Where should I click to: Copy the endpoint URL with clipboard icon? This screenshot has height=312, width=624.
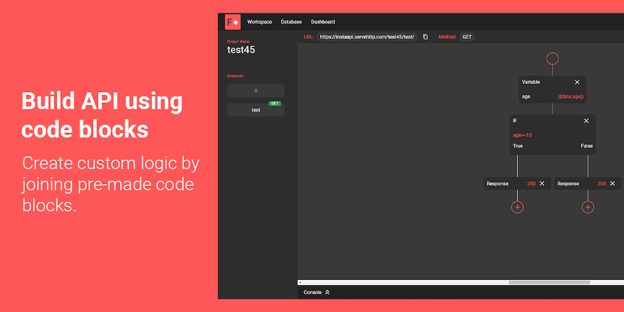pyautogui.click(x=425, y=37)
